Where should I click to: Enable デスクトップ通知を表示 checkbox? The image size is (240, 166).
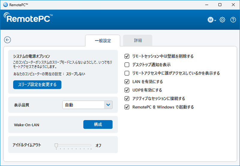pyautogui.click(x=127, y=65)
